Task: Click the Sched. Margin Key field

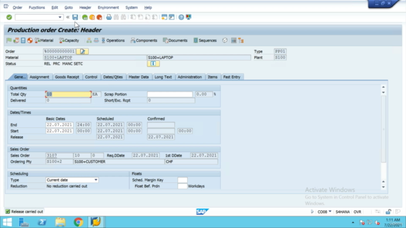Action: pyautogui.click(x=182, y=180)
